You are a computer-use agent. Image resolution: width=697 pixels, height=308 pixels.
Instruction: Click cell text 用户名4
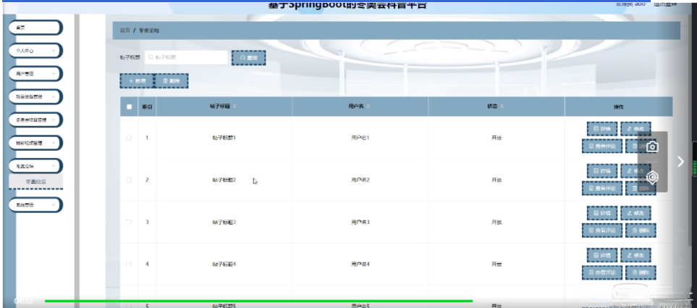coord(360,265)
